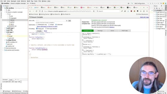Open a new browser tab with plus
The height and width of the screenshot is (94, 167).
(x=144, y=8)
